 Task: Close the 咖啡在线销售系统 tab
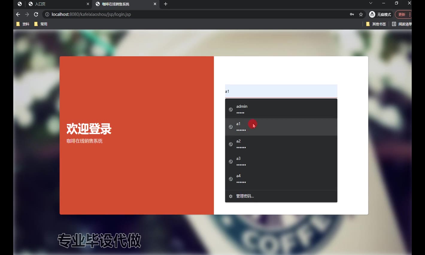155,4
